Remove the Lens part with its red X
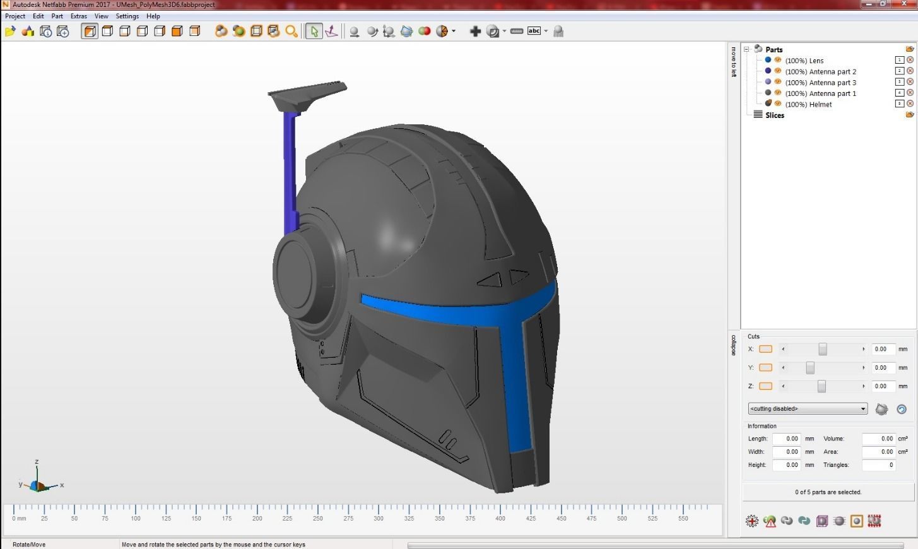Viewport: 918px width, 549px height. point(910,60)
